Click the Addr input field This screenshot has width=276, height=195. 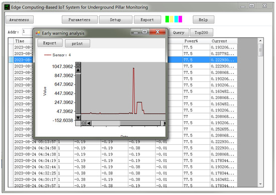tap(28, 32)
